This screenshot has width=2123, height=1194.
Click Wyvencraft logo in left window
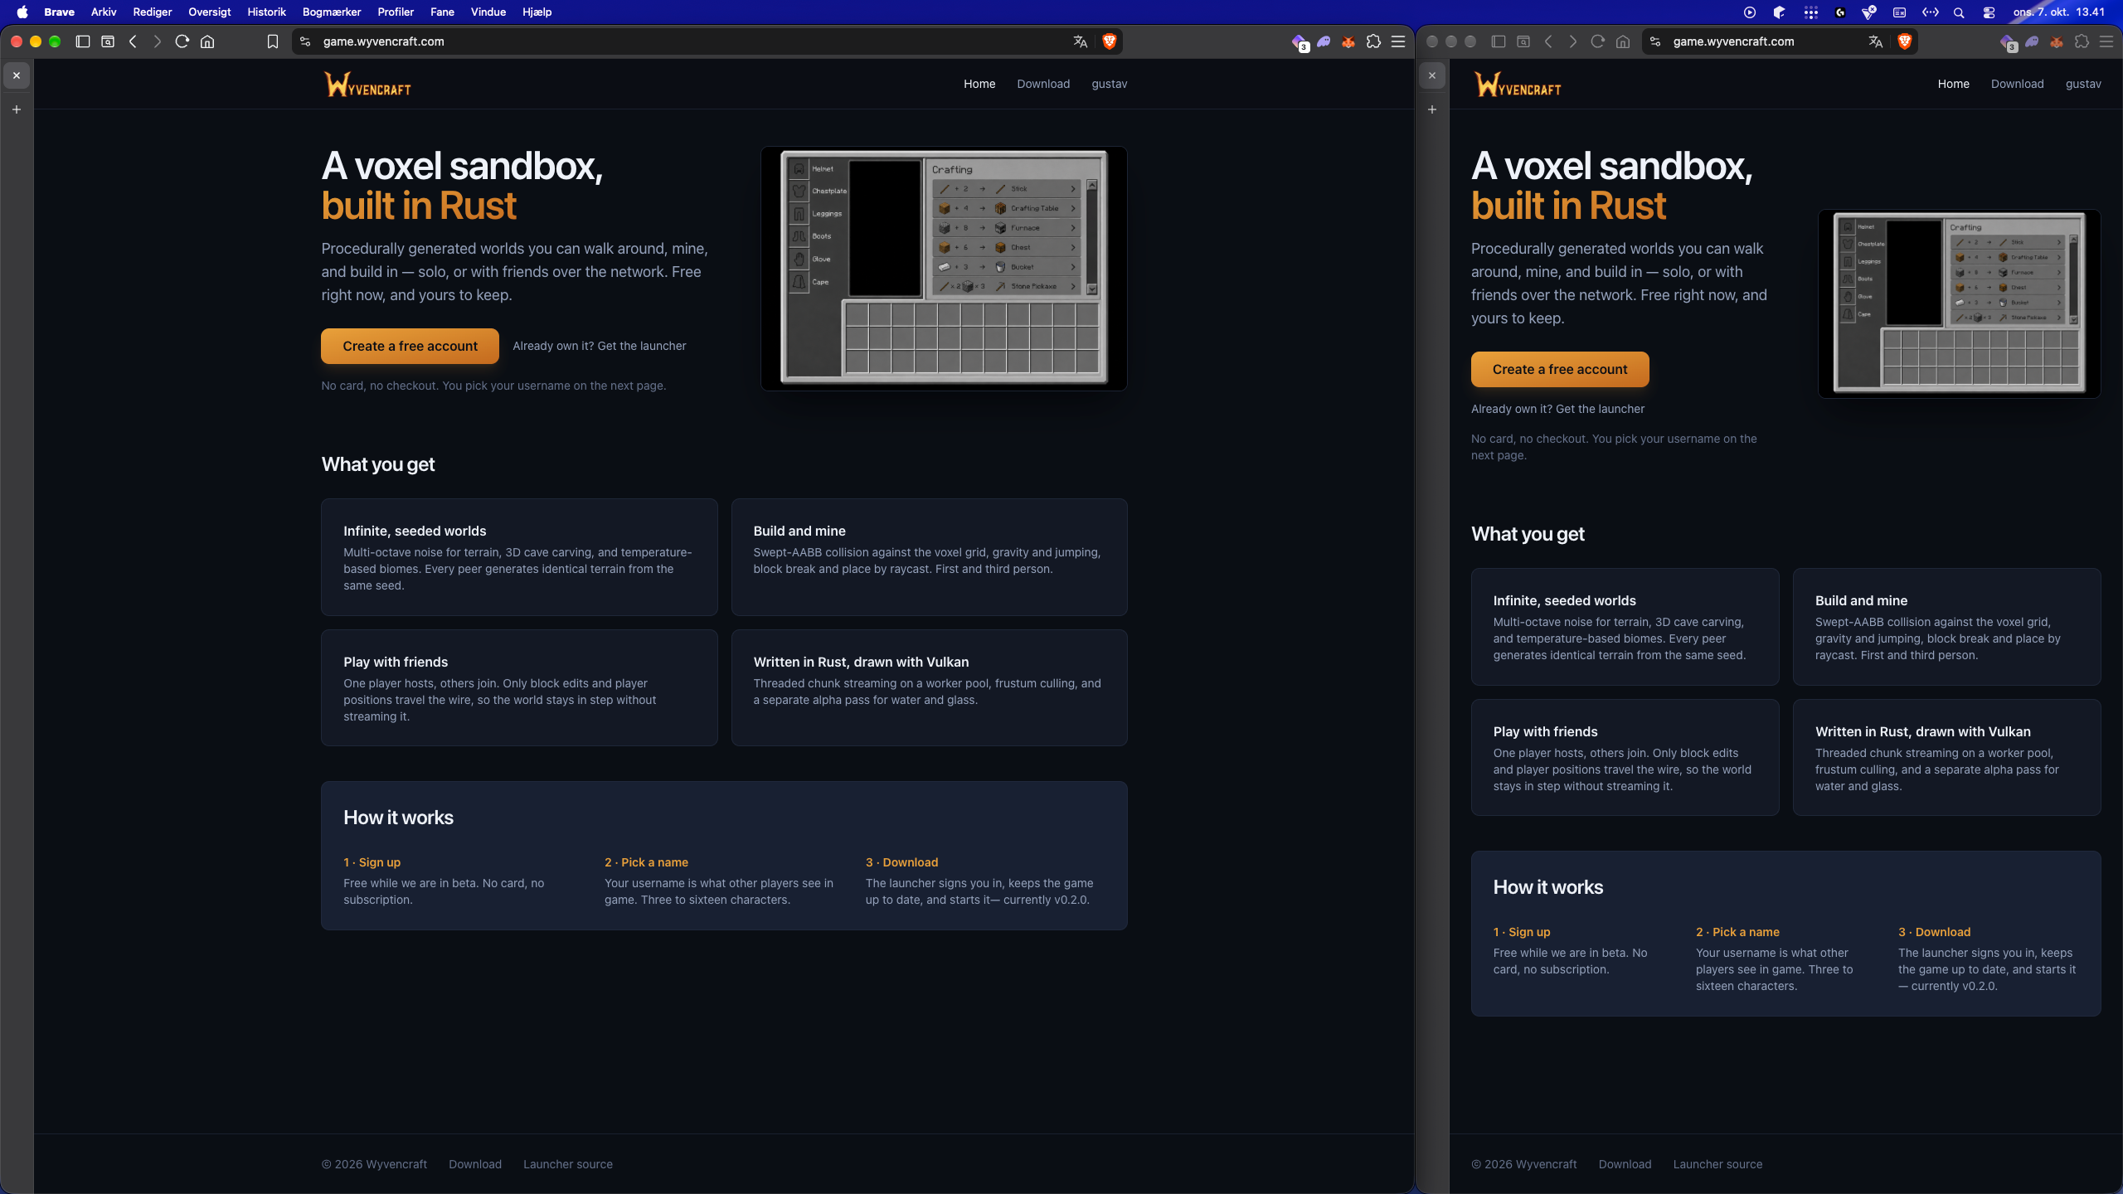tap(367, 84)
